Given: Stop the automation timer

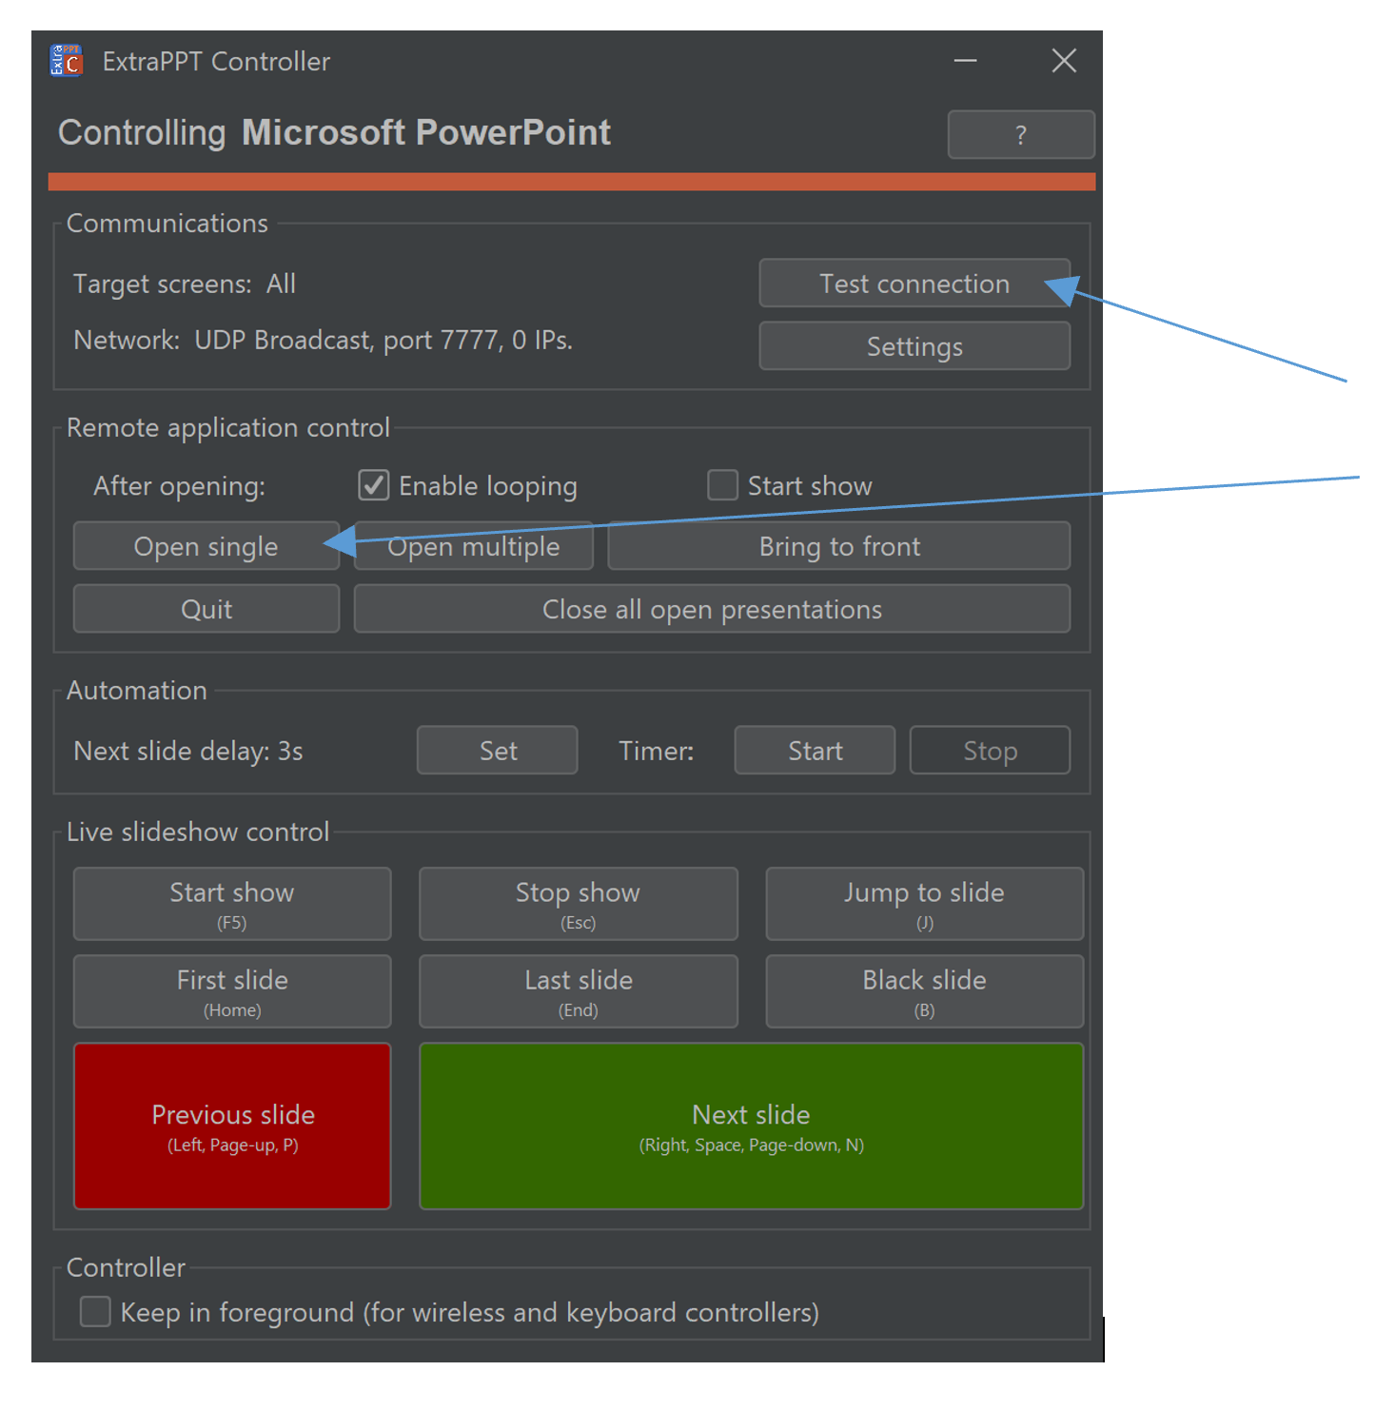Looking at the screenshot, I should (x=990, y=751).
